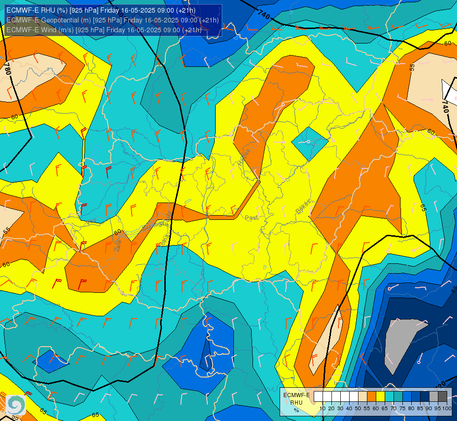457x421 pixels.
Task: Click the Heves county label
Action: pyautogui.click(x=244, y=157)
